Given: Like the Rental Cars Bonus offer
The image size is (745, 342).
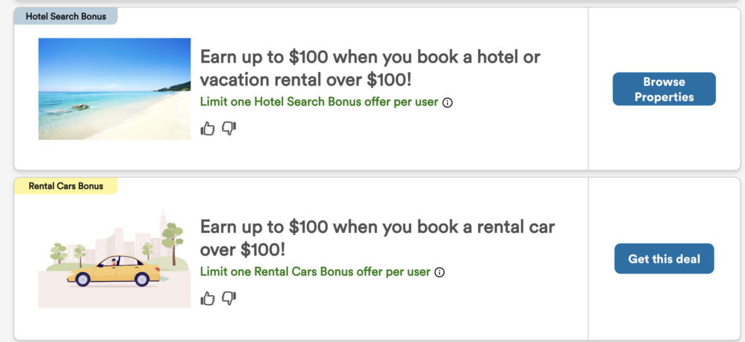Looking at the screenshot, I should click(x=208, y=298).
